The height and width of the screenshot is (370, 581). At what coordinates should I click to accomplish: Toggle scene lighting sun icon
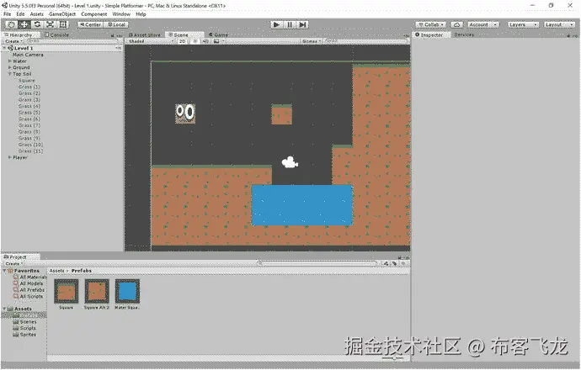pos(195,41)
